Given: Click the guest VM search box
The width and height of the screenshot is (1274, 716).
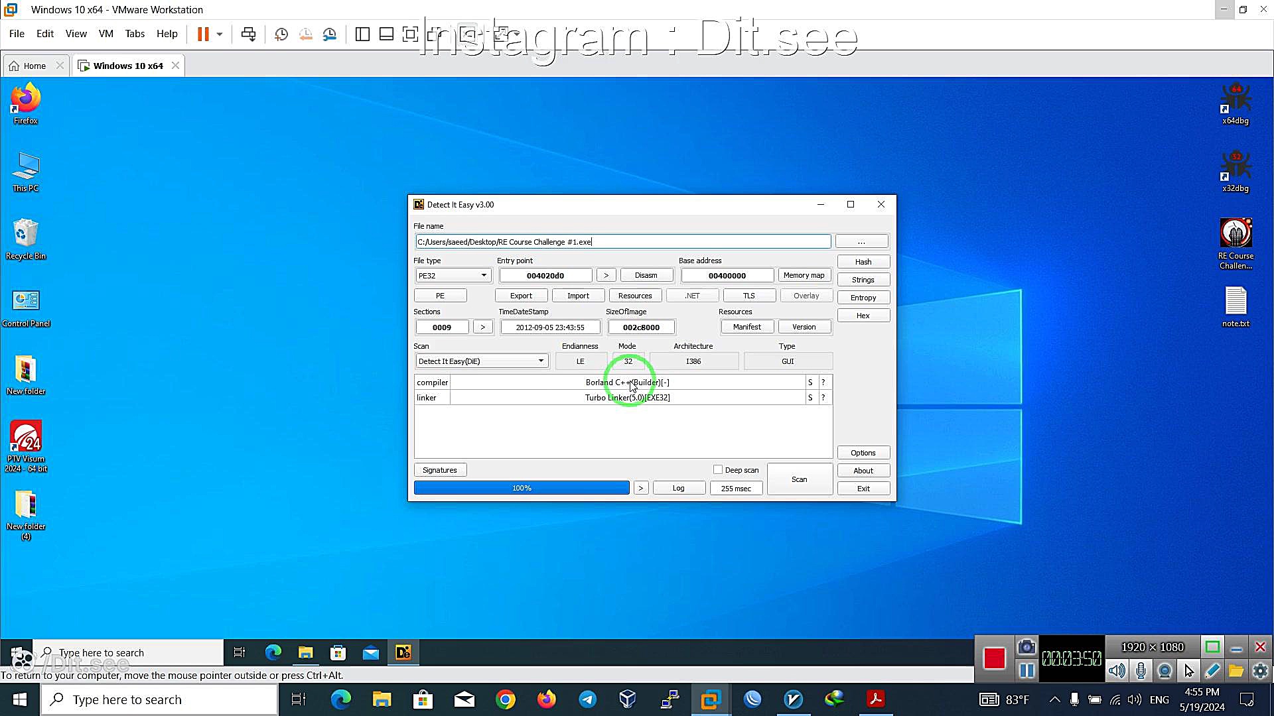Looking at the screenshot, I should (129, 652).
